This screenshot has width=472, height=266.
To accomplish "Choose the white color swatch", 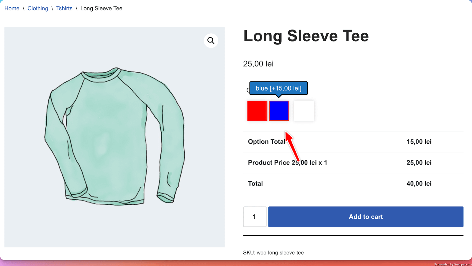I will pyautogui.click(x=304, y=111).
